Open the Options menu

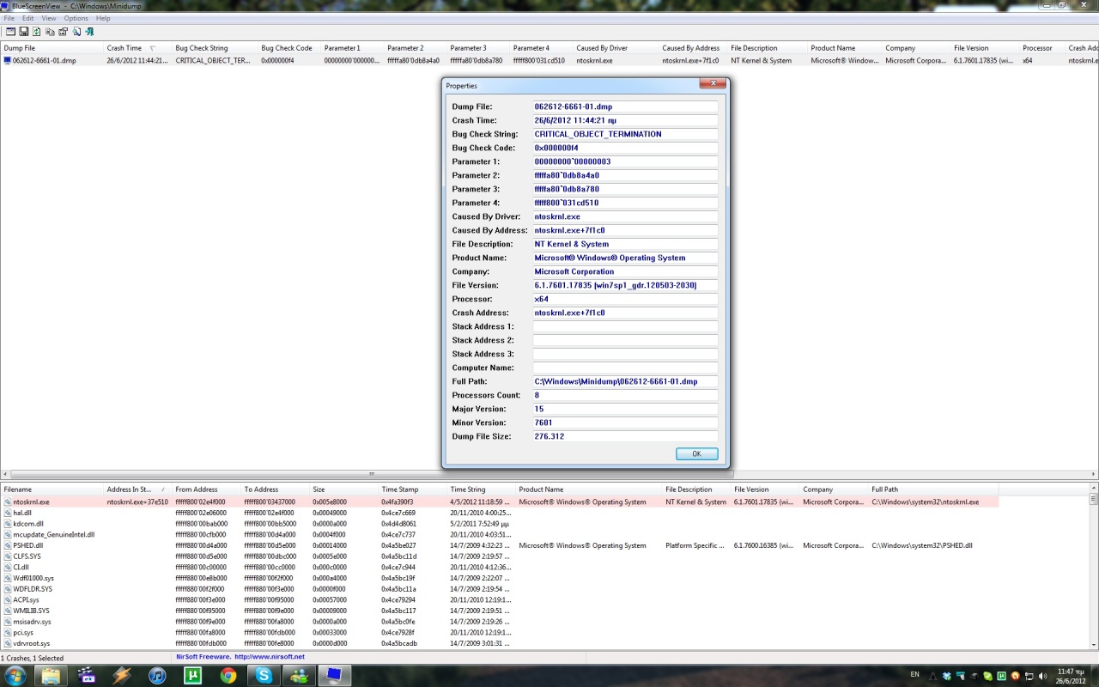[x=76, y=18]
